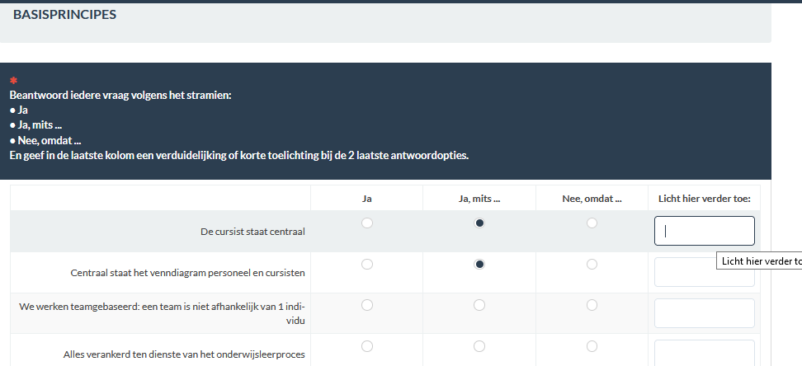Focus explanation field for De cursist staat centraal
802x366 pixels.
705,231
